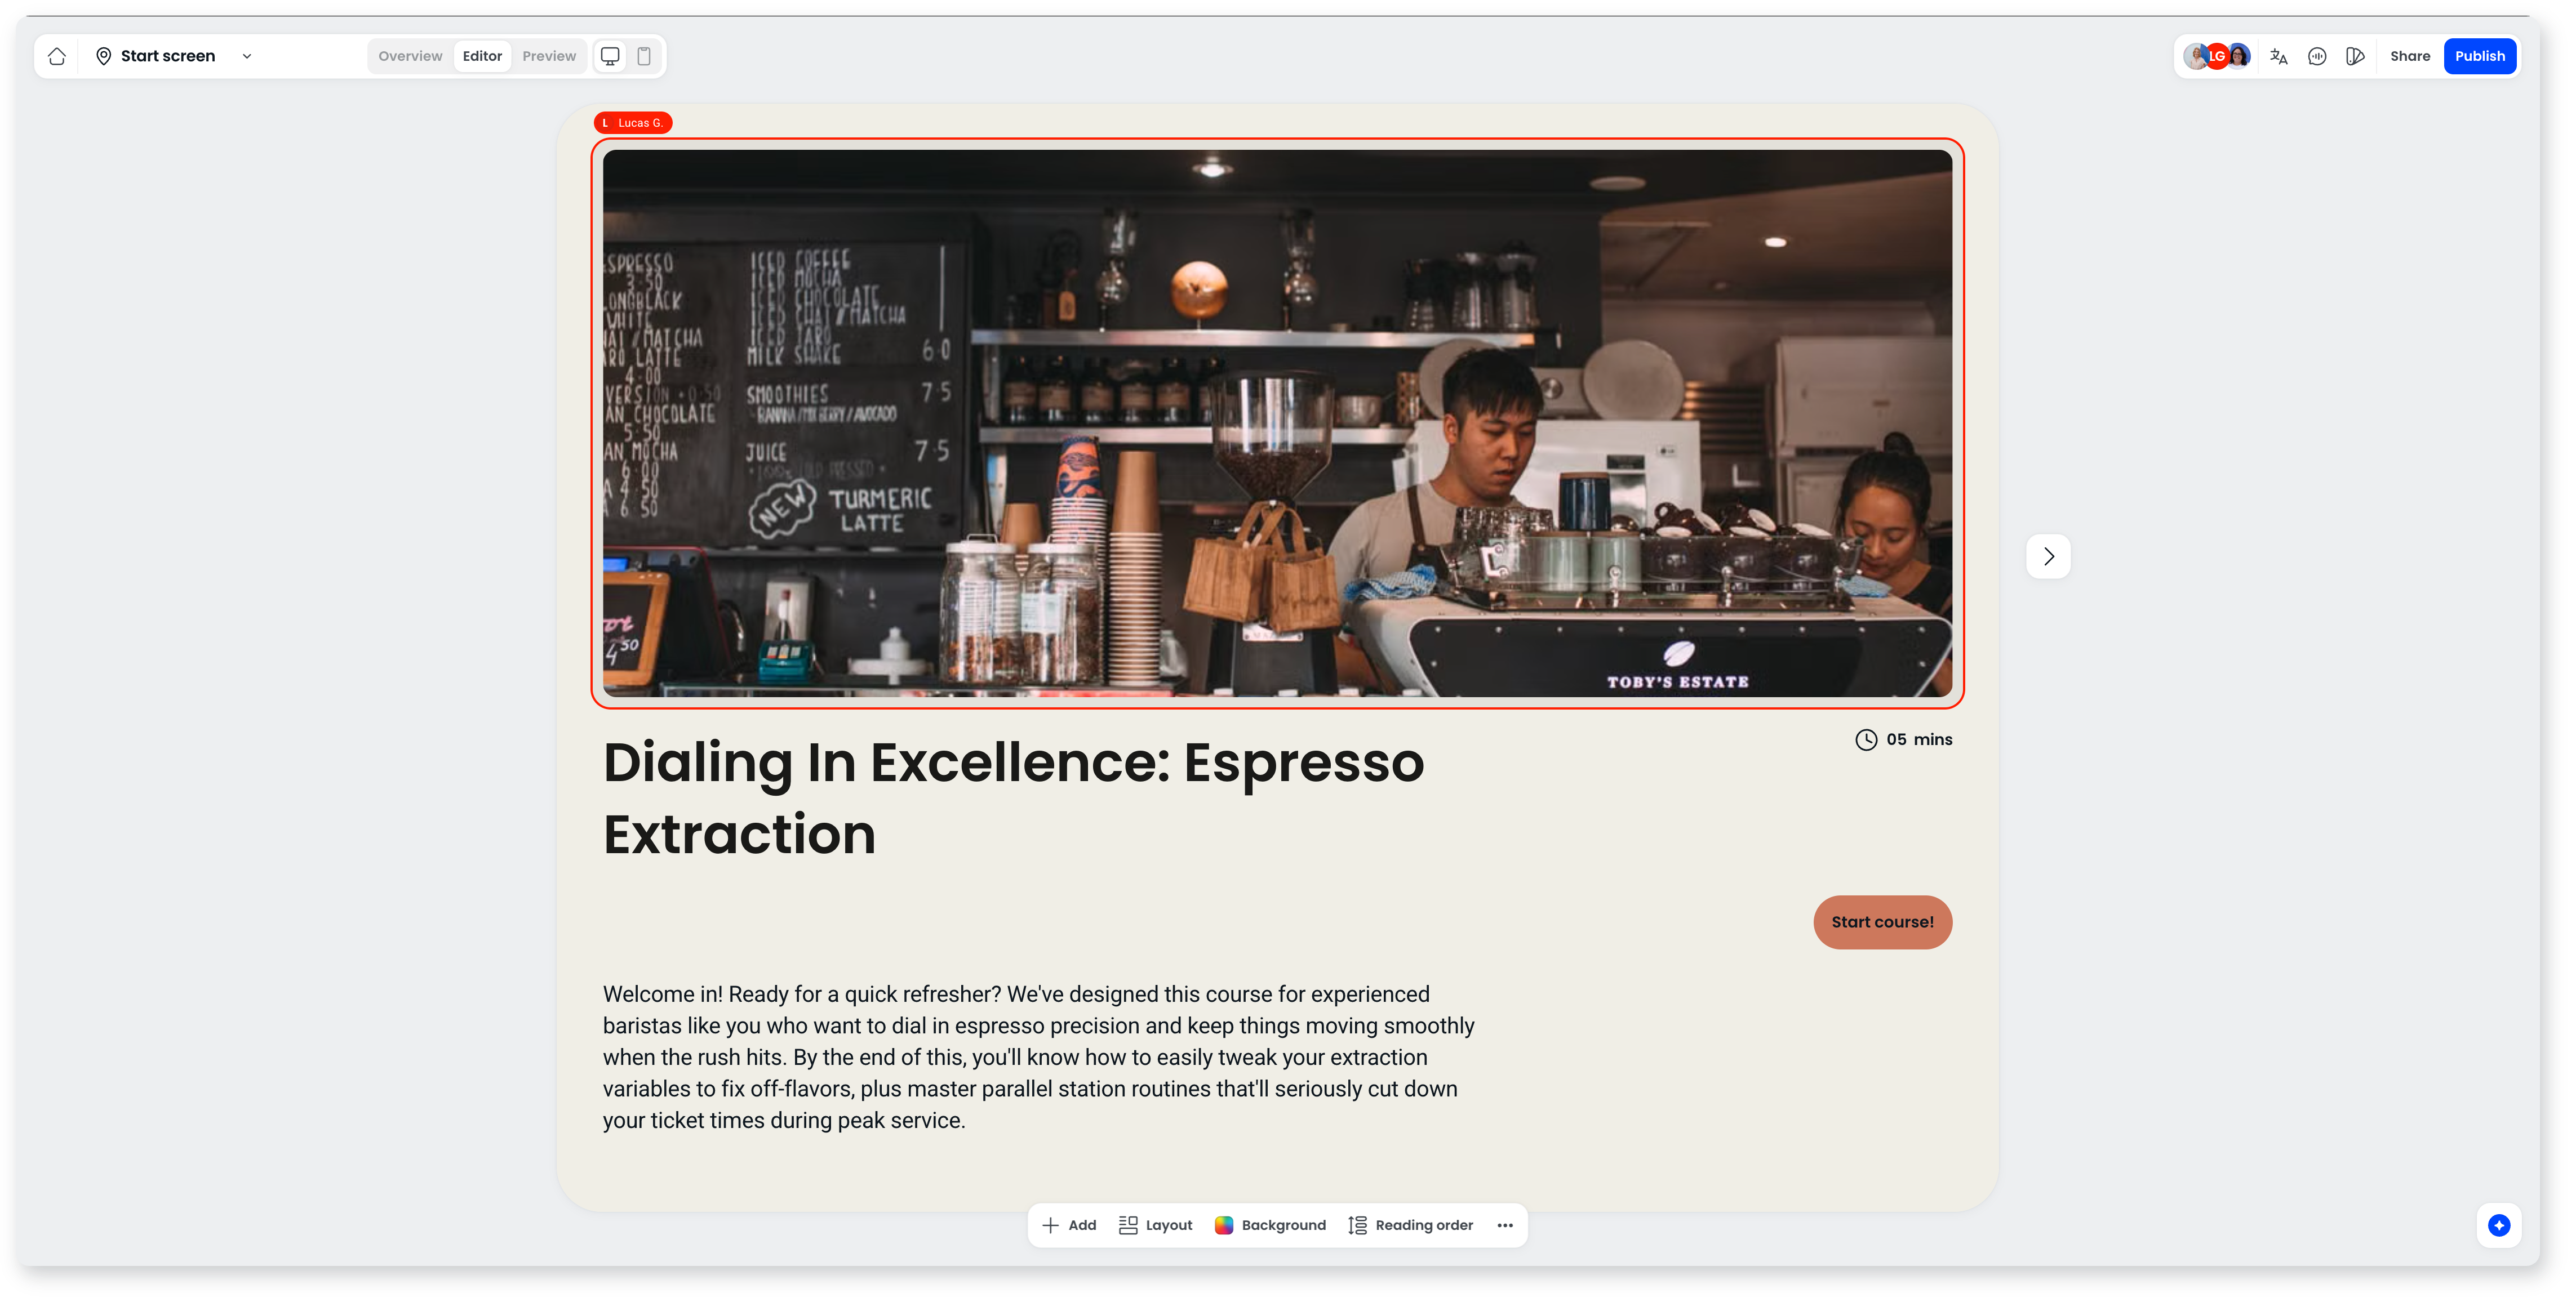Image resolution: width=2576 pixels, height=1302 pixels.
Task: Click the clock duration icon
Action: pos(1866,739)
